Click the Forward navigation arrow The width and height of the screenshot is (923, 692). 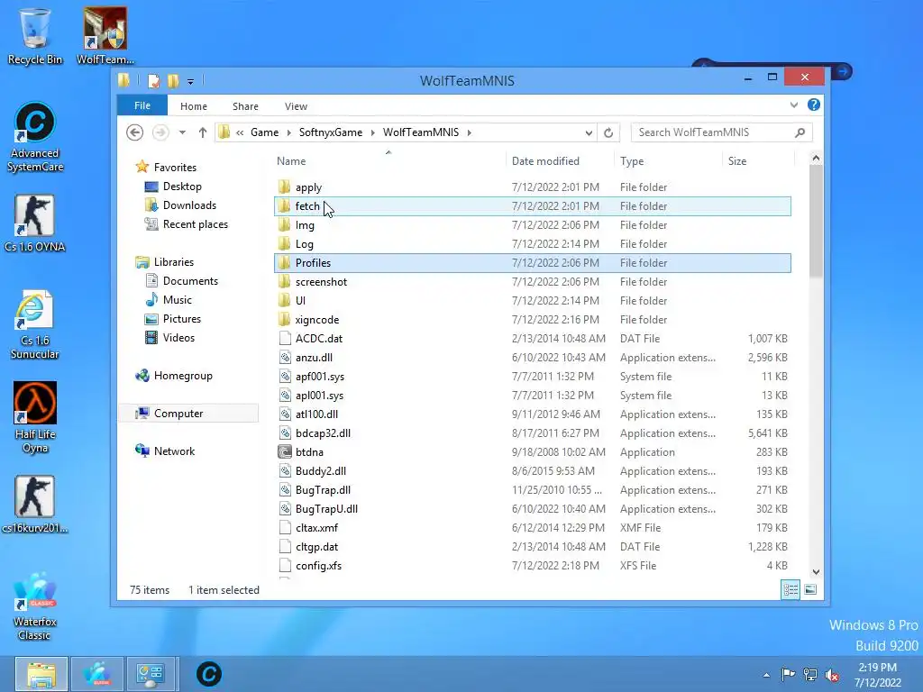click(x=160, y=132)
